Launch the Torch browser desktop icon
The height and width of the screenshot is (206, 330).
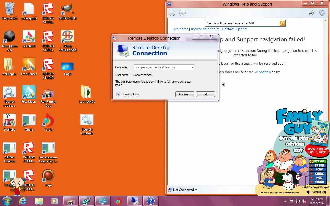coord(48,123)
